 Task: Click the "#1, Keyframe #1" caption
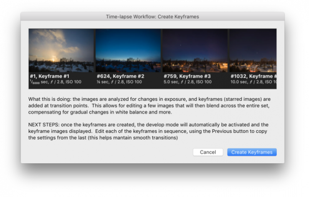coord(48,77)
